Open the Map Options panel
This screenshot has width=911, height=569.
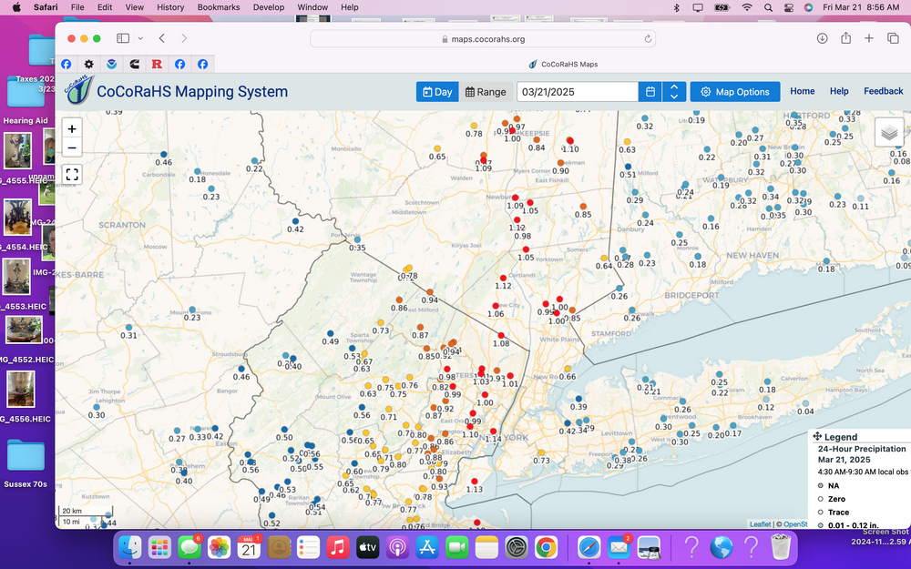click(x=735, y=92)
